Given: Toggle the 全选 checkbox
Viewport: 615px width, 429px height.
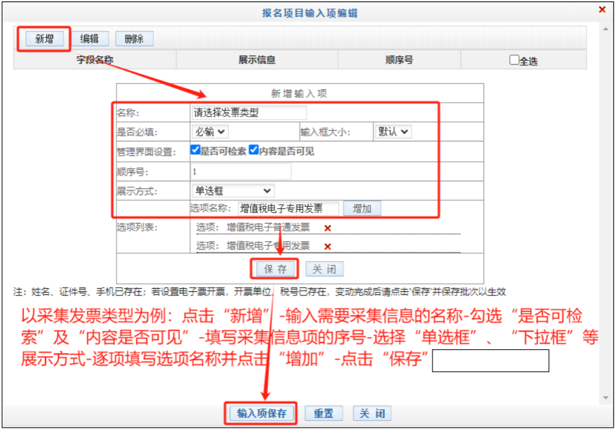Looking at the screenshot, I should coord(514,60).
